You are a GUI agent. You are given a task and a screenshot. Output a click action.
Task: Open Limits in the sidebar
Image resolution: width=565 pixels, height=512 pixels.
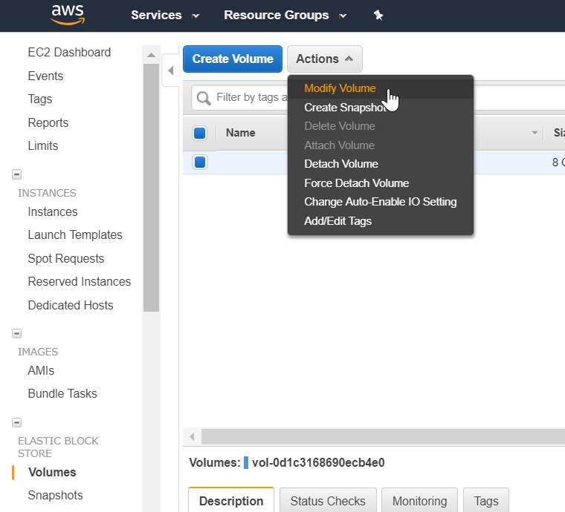pos(43,146)
